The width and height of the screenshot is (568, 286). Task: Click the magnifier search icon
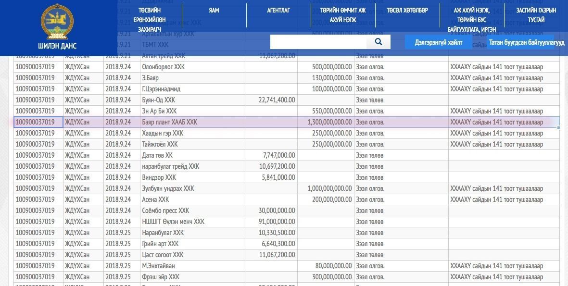tap(378, 42)
